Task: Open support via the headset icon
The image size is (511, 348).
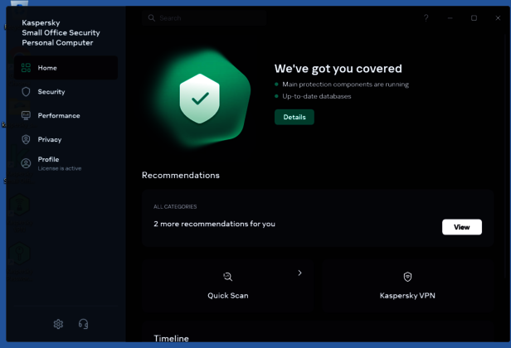Action: [83, 324]
